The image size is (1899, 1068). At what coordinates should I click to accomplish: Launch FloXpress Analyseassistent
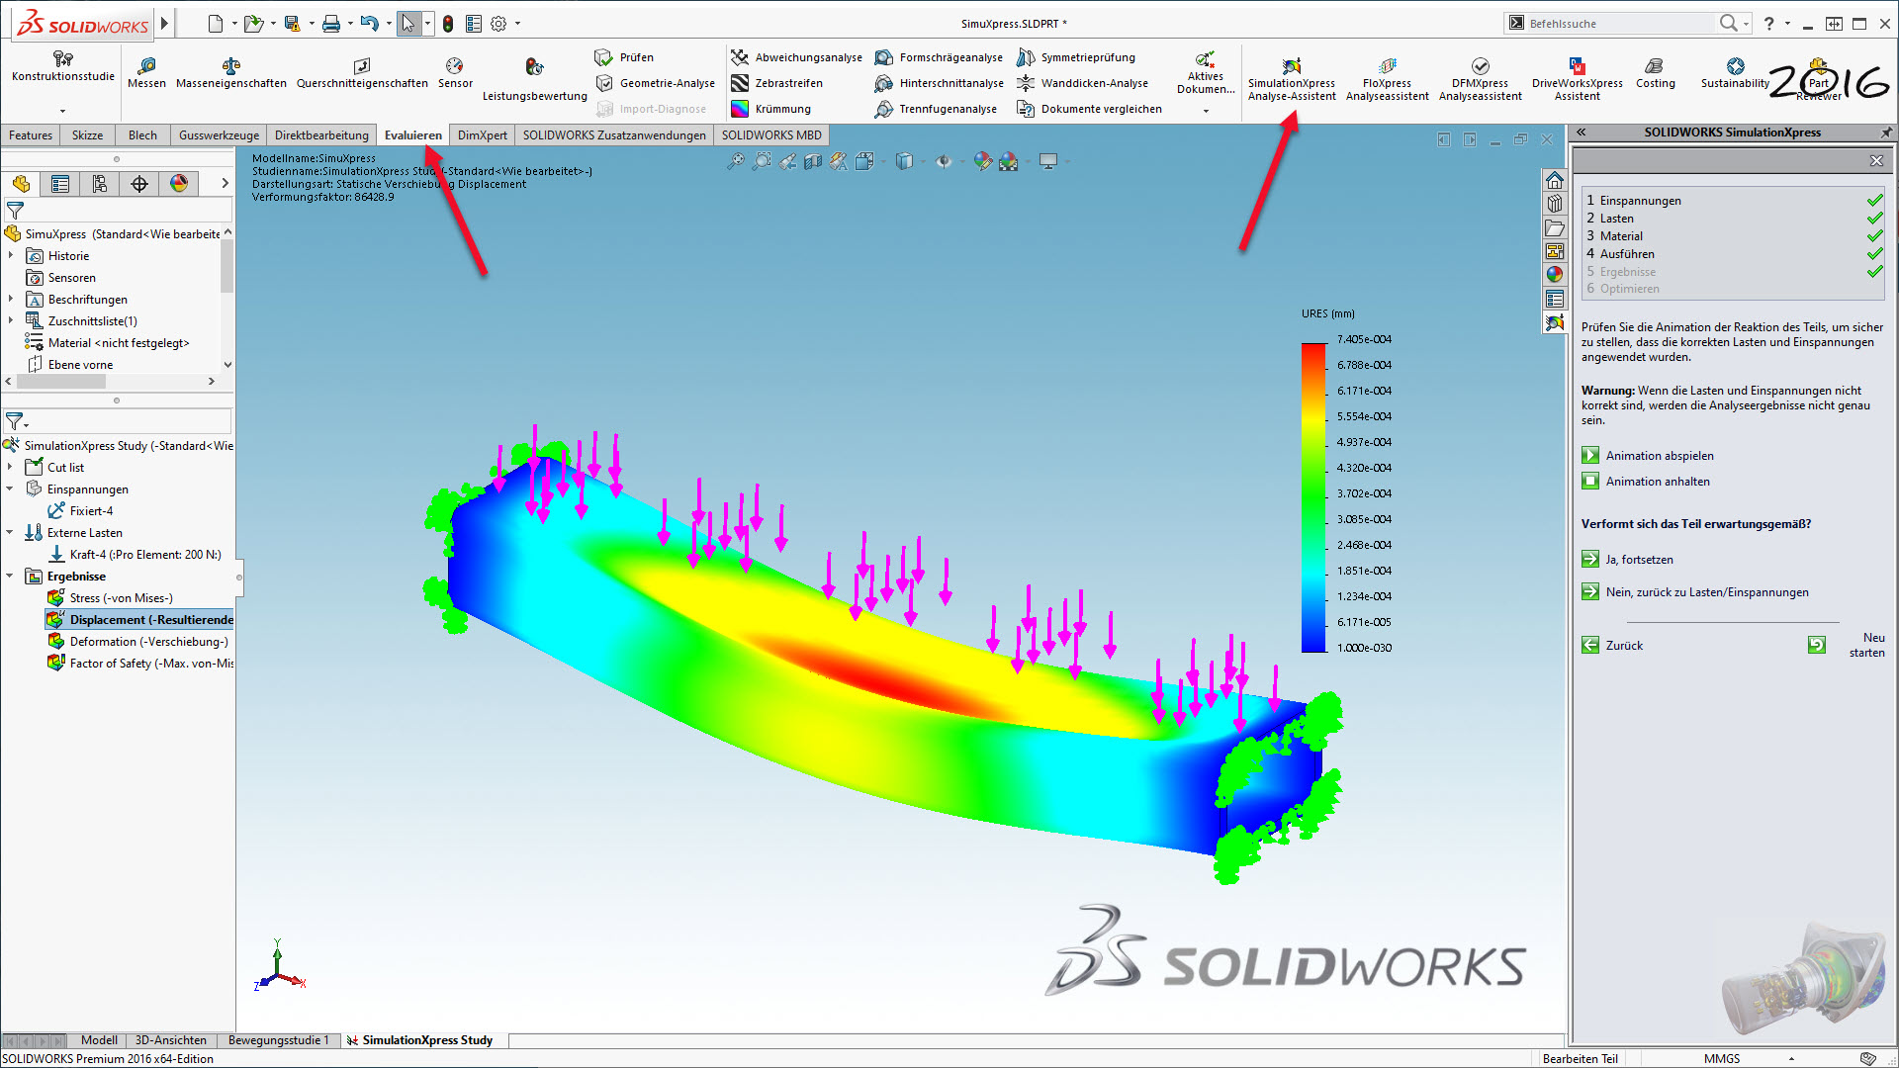(1387, 79)
